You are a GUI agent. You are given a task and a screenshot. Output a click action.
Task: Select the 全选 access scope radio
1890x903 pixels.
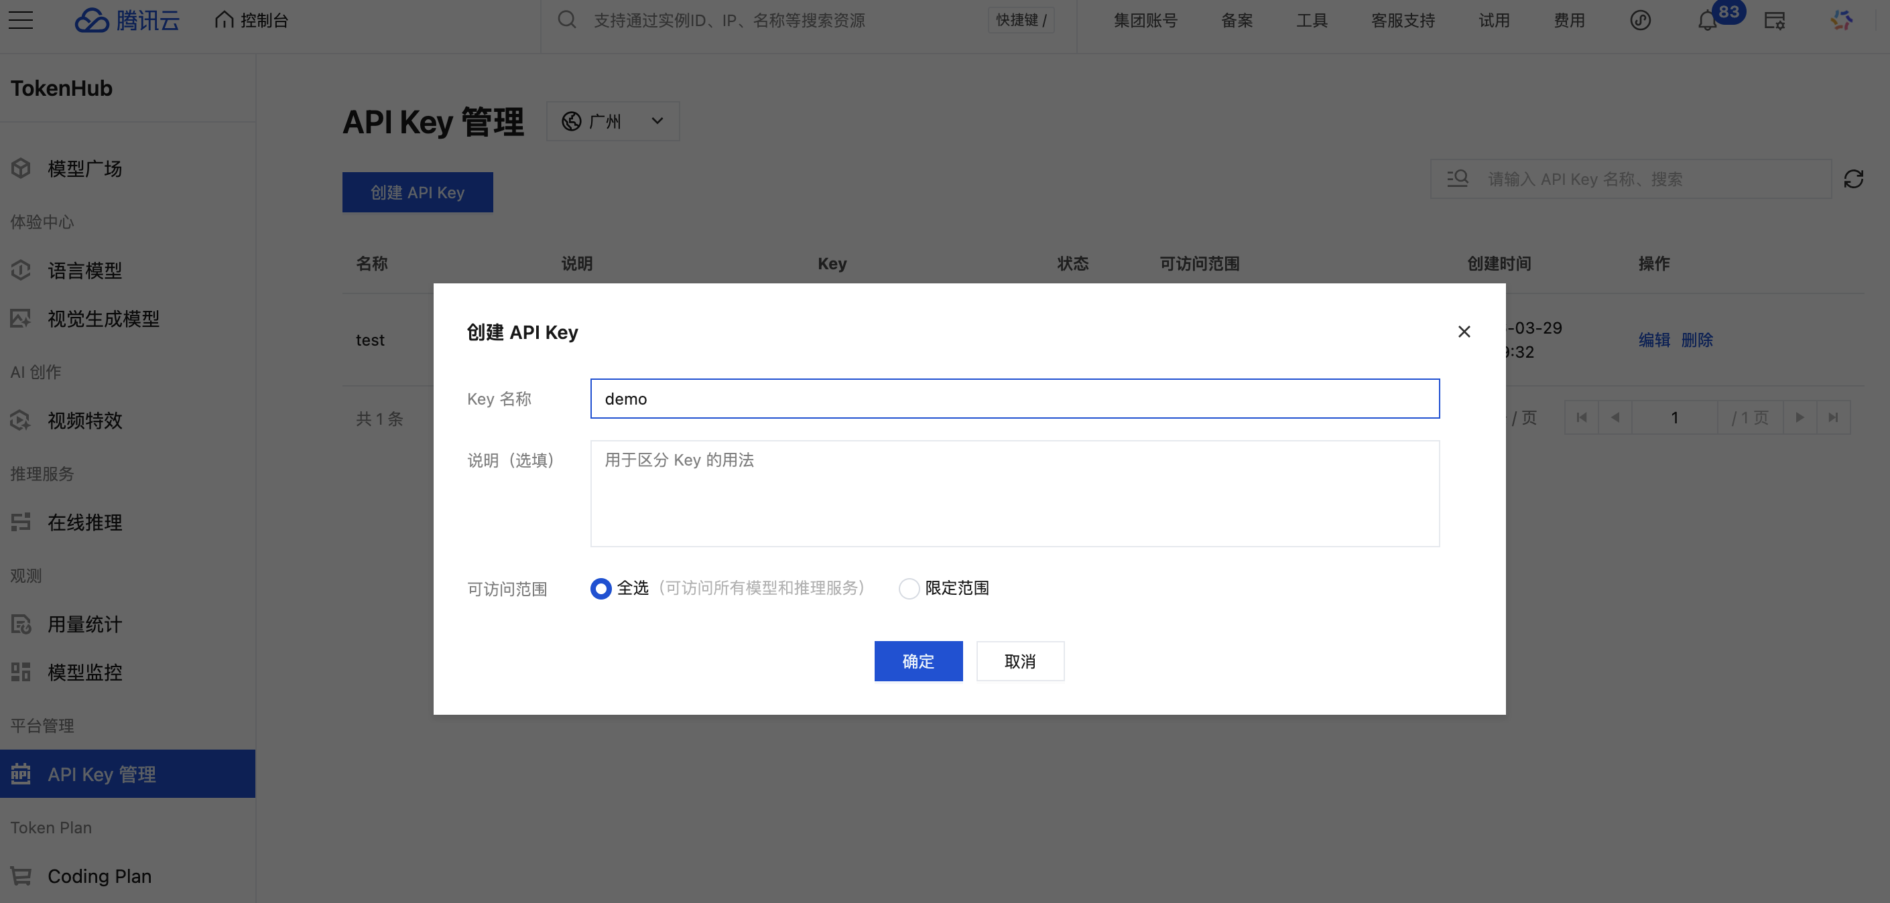[601, 588]
